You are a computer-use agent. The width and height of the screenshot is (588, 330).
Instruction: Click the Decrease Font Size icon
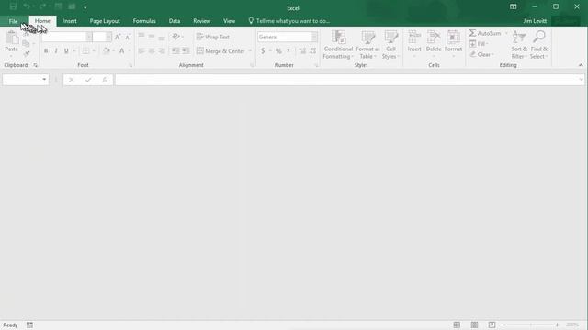click(128, 37)
